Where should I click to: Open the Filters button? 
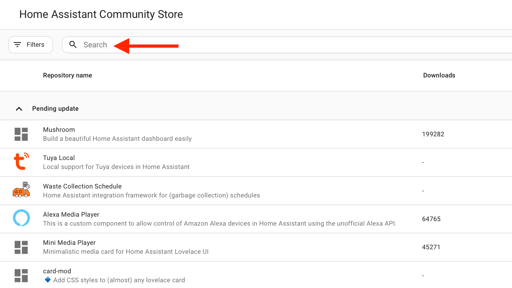click(31, 45)
